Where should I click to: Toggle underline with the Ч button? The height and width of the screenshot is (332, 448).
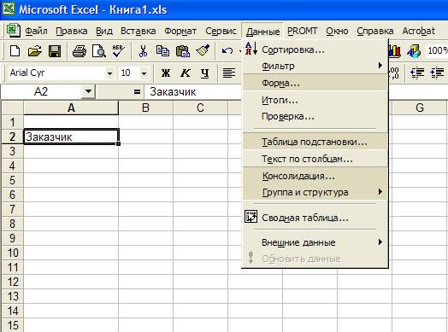(x=204, y=73)
